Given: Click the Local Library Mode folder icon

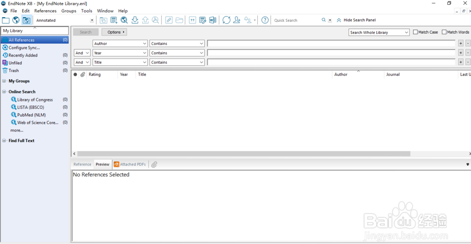Looking at the screenshot, I should coord(6,20).
